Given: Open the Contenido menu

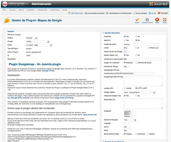Looking at the screenshot, I should point(30,10).
